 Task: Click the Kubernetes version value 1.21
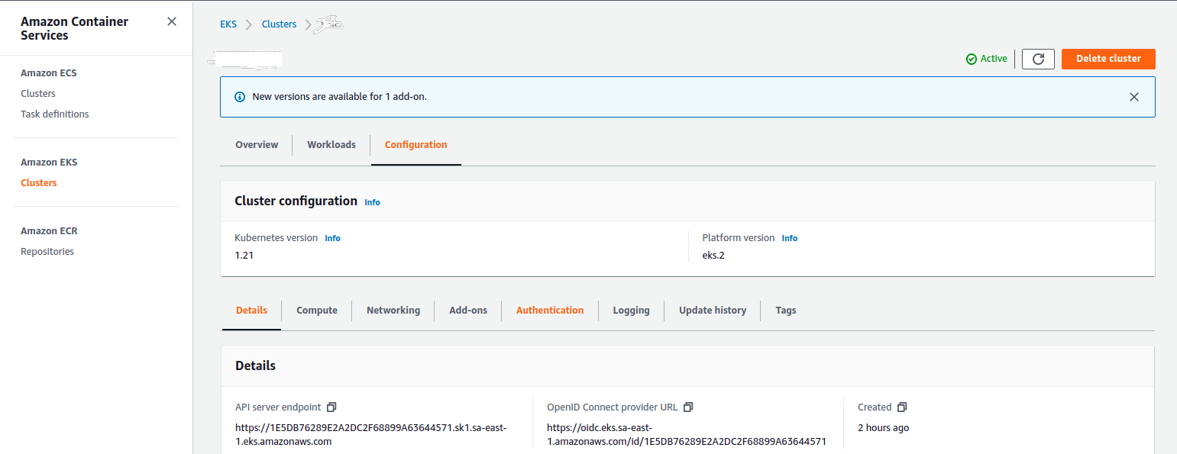(244, 256)
